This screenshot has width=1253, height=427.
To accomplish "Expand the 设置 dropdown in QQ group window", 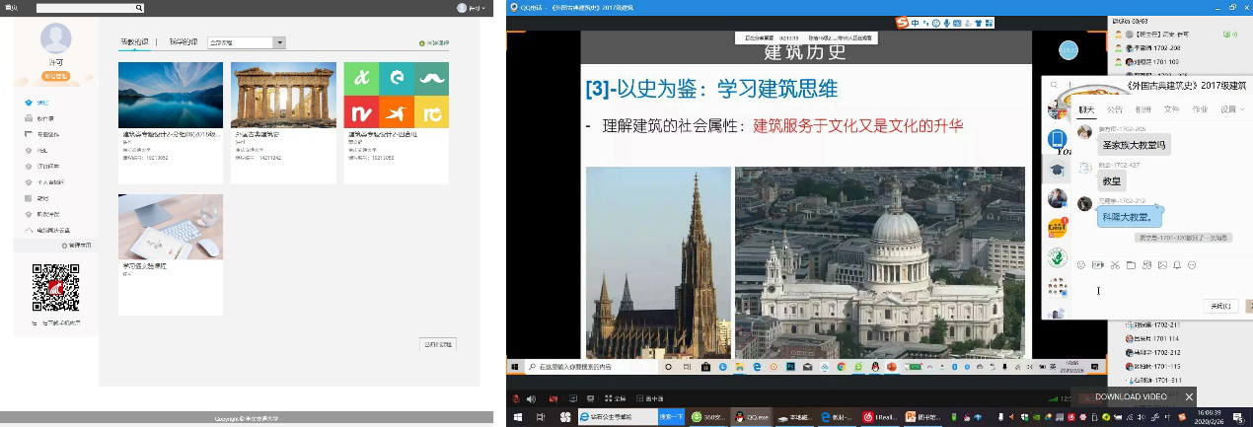I will click(x=1231, y=109).
